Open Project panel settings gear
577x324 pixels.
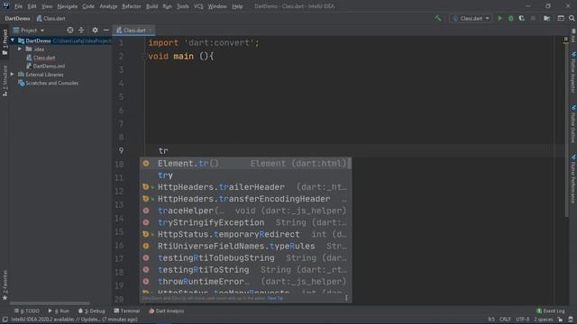click(95, 30)
